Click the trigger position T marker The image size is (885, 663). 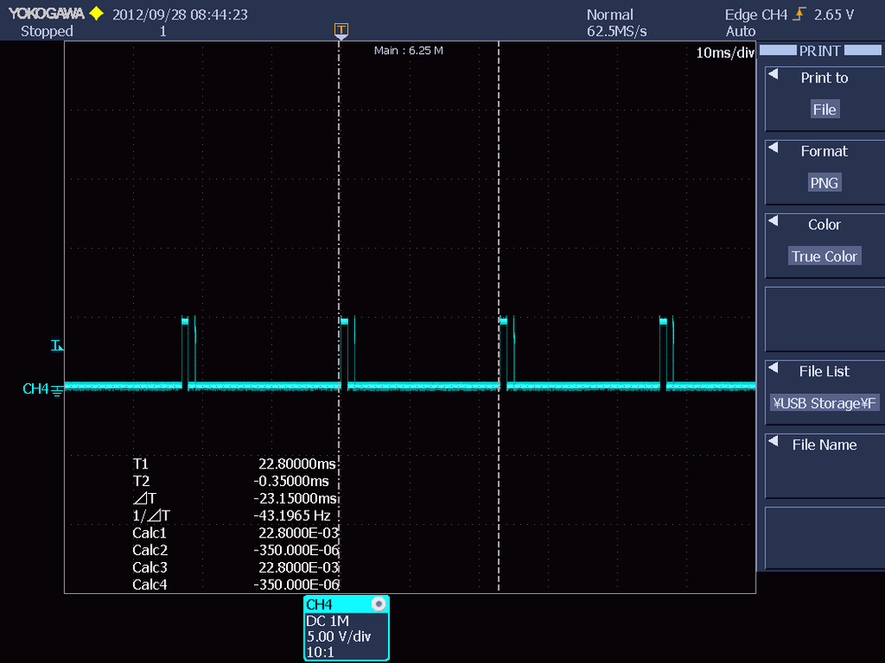click(341, 29)
